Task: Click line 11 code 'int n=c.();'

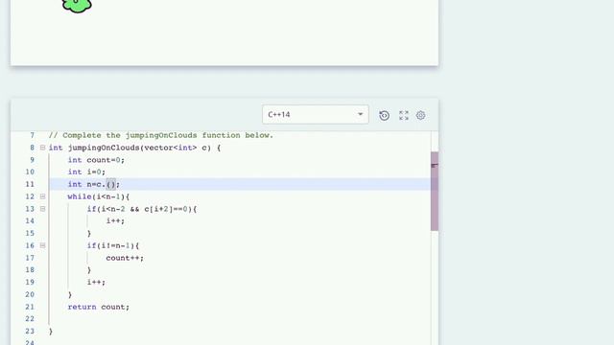Action: [x=94, y=184]
